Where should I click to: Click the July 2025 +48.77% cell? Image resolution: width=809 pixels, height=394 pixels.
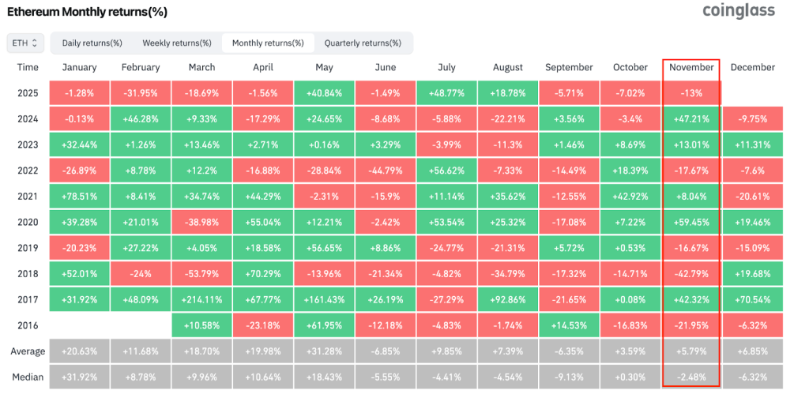click(446, 93)
